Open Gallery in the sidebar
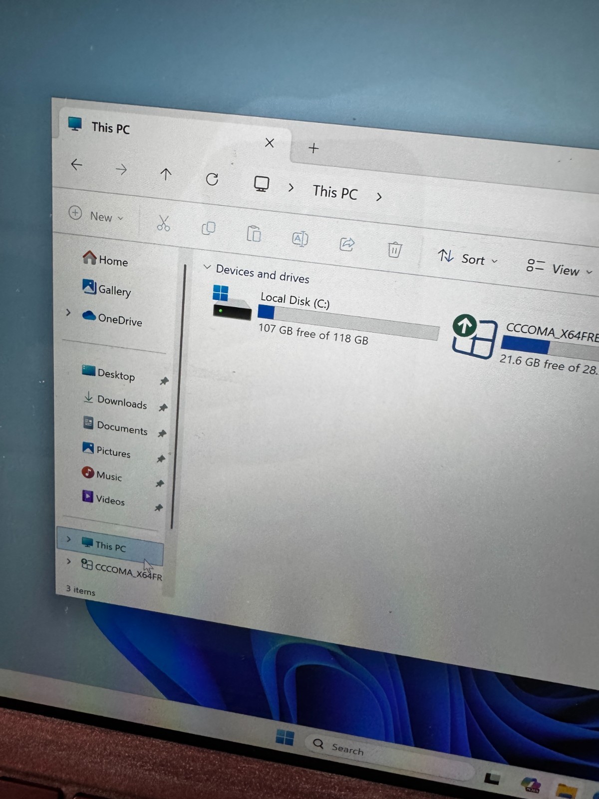 [x=107, y=289]
